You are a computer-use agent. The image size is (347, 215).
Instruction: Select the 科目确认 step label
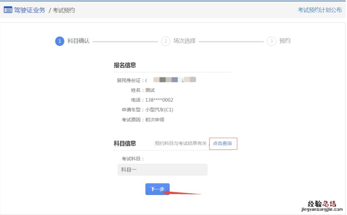(x=78, y=41)
